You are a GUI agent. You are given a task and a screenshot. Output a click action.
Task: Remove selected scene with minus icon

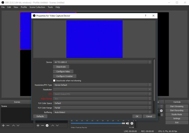(x=8, y=126)
